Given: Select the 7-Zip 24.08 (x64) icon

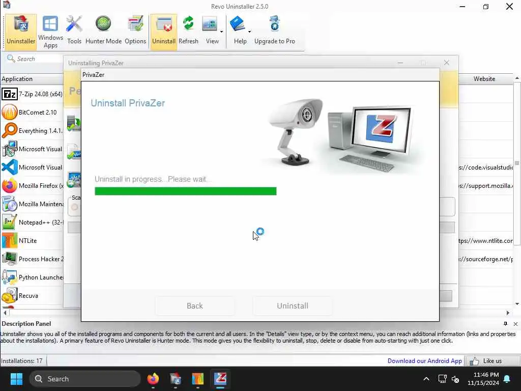Looking at the screenshot, I should click(9, 94).
